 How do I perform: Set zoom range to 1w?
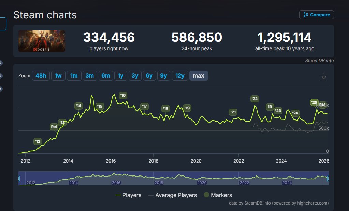[x=58, y=75]
